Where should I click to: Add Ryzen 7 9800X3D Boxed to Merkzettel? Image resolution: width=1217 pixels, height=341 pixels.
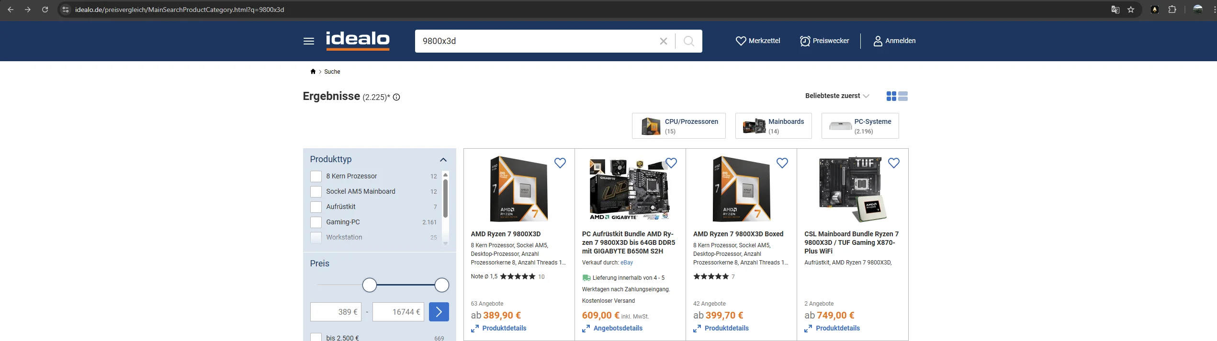tap(782, 163)
